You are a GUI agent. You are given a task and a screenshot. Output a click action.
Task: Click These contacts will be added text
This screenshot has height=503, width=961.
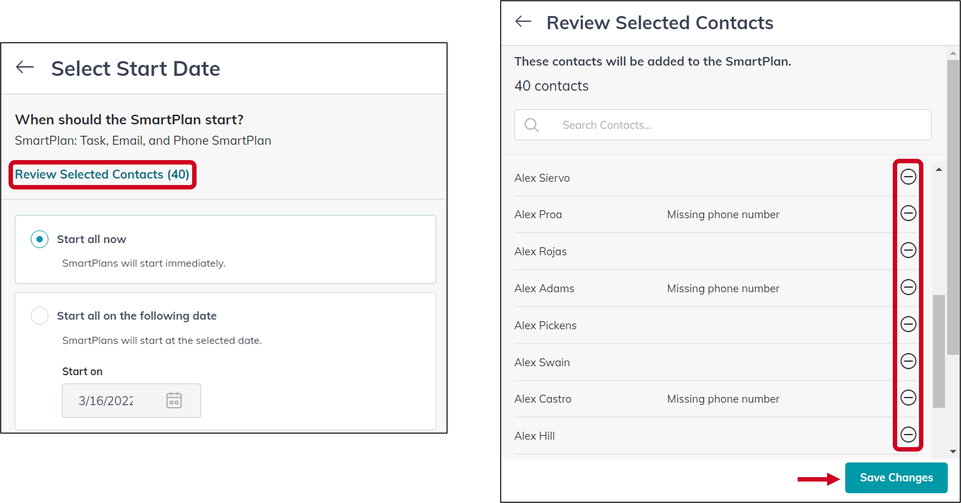coord(653,61)
